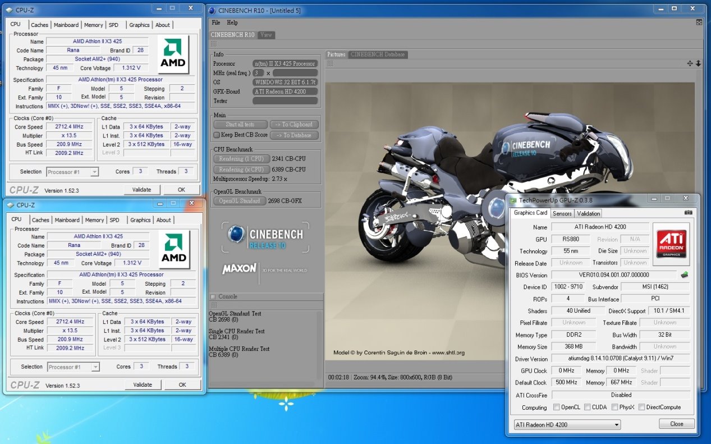
Task: Run the Rendering (x CPU) test
Action: tap(241, 170)
